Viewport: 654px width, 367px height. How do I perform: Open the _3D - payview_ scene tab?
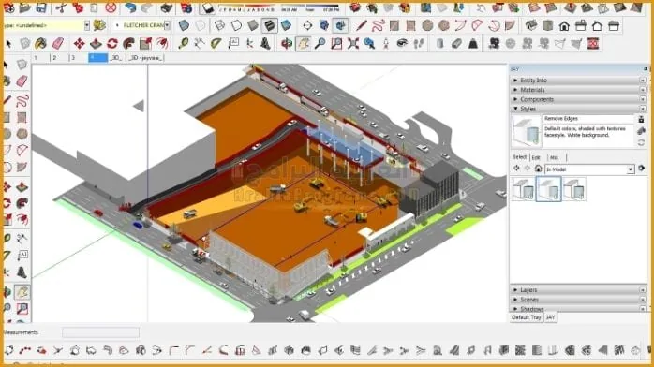click(x=145, y=58)
